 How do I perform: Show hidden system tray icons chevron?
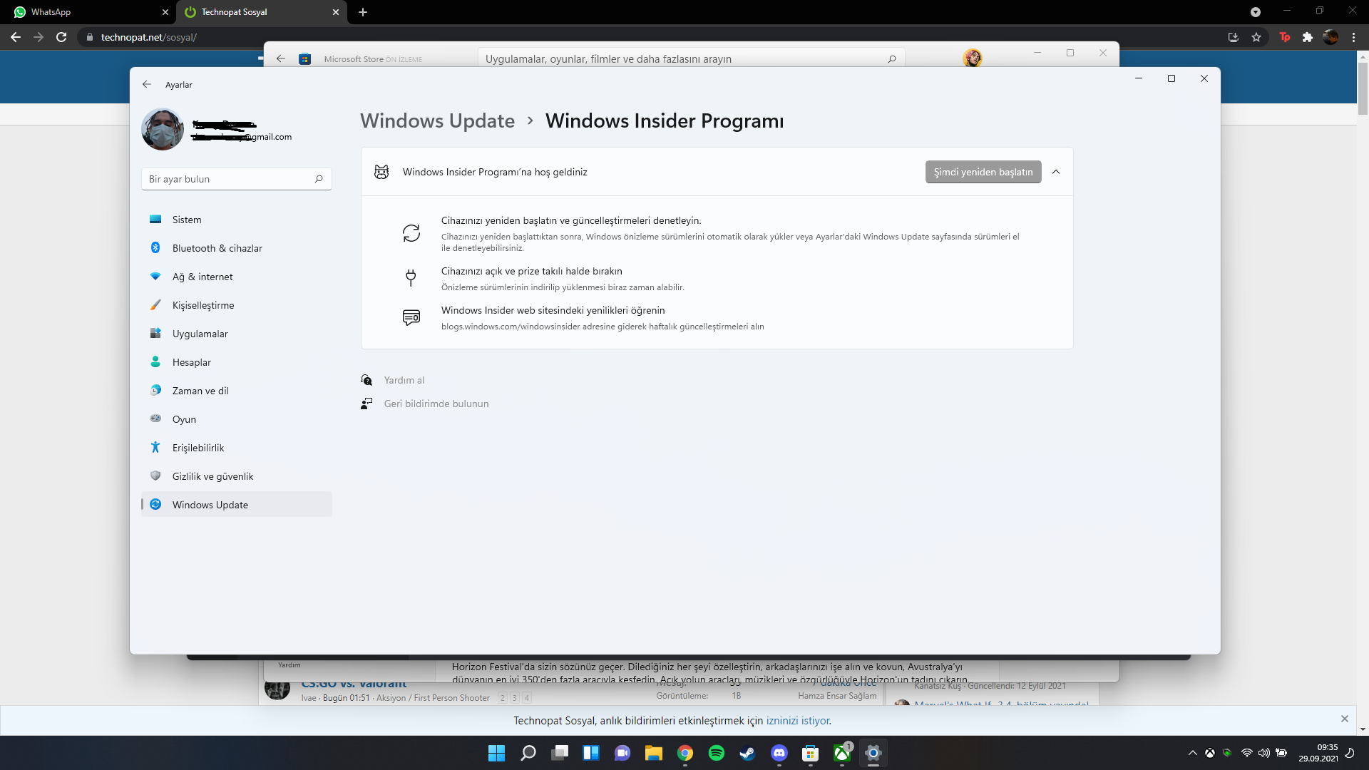[1192, 753]
